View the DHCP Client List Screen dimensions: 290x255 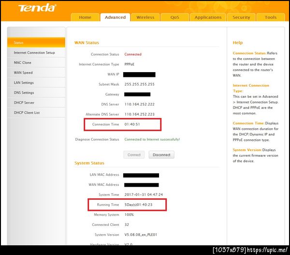tap(36, 113)
